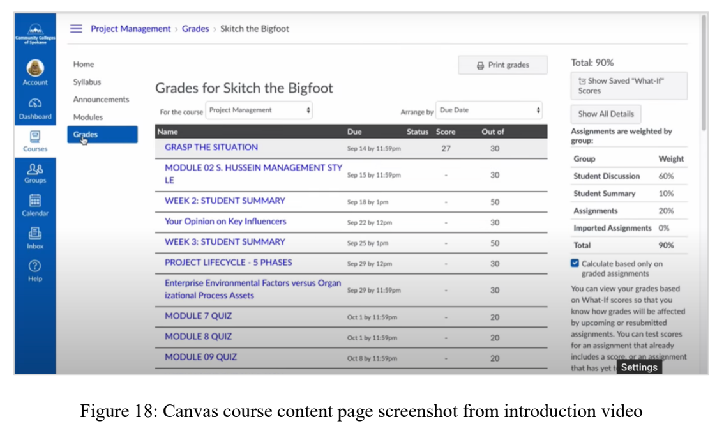Click the printer icon in Print grades

point(480,66)
